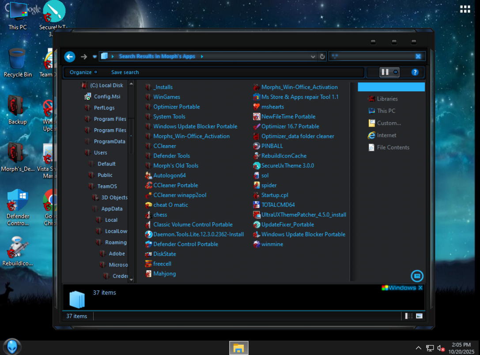Select RebuildIconCache in file list
The image size is (480, 355).
click(x=280, y=156)
